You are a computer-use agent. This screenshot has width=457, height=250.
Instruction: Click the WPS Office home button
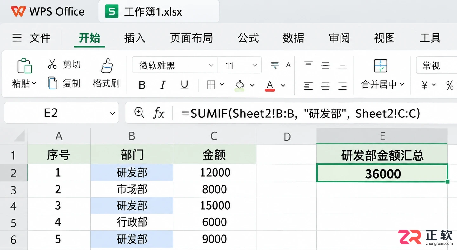click(x=48, y=12)
